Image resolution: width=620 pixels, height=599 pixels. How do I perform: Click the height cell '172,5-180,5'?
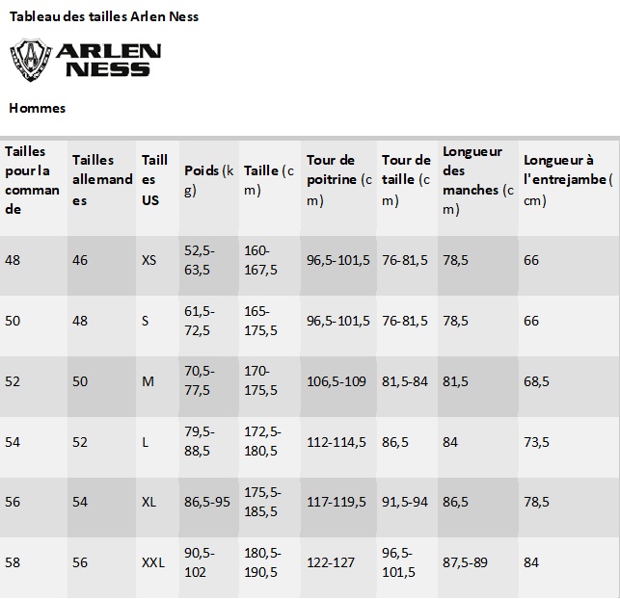[262, 442]
